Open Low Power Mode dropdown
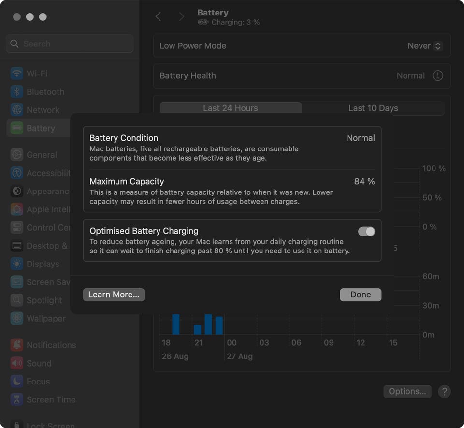This screenshot has width=464, height=428. 425,46
